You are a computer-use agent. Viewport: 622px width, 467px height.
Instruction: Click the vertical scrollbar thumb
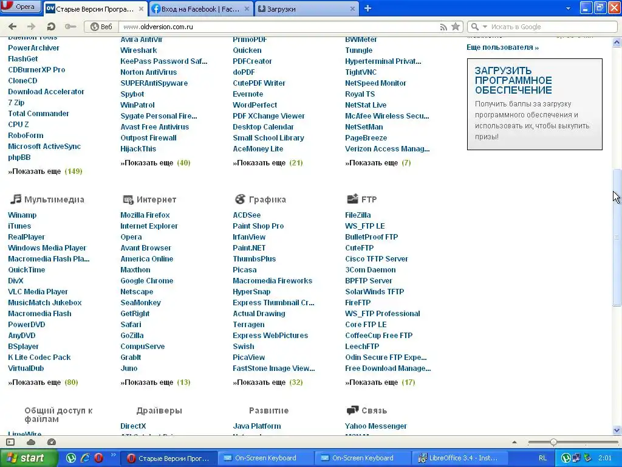[x=617, y=238]
